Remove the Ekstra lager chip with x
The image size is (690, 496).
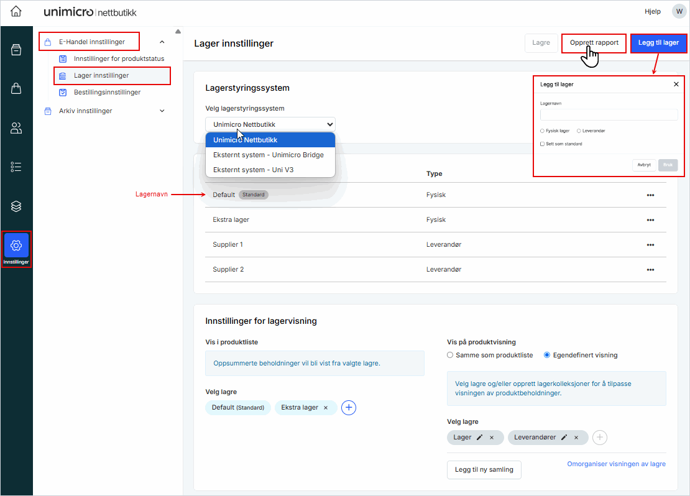(325, 408)
